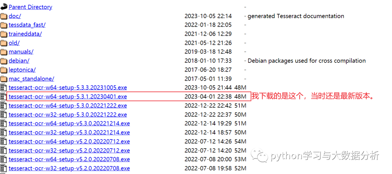
Task: Select the date 2022-07-08 20:00
Action: point(208,159)
